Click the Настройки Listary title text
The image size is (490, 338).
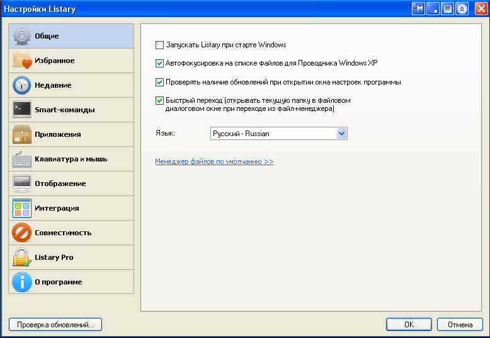coord(40,9)
